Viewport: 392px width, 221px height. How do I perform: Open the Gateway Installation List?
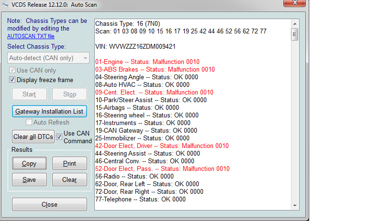pos(49,111)
